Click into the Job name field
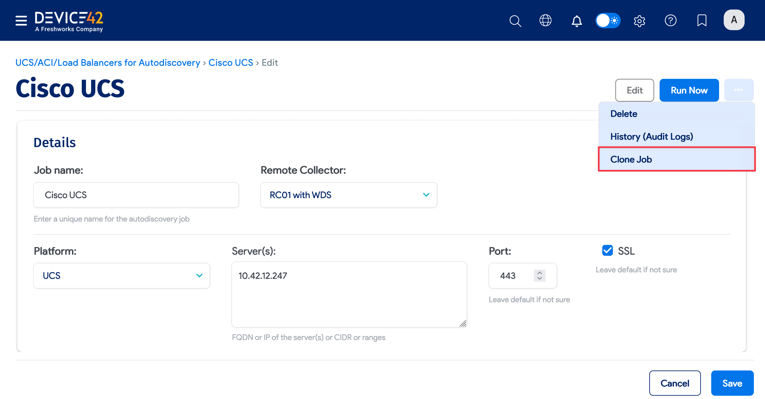765x399 pixels. (136, 195)
